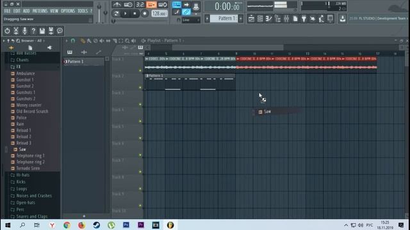410x230 pixels.
Task: Select the playlist mute tool
Action: click(102, 41)
